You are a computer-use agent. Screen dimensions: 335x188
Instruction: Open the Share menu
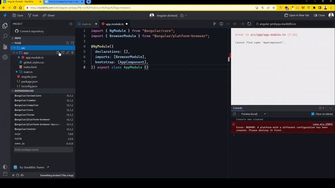(x=49, y=15)
